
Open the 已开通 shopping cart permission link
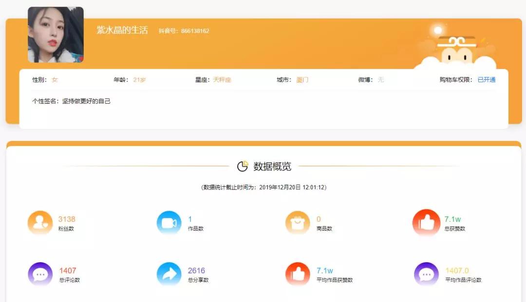pyautogui.click(x=487, y=80)
